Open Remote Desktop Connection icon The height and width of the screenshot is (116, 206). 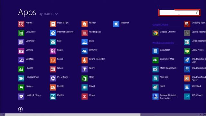click(155, 97)
